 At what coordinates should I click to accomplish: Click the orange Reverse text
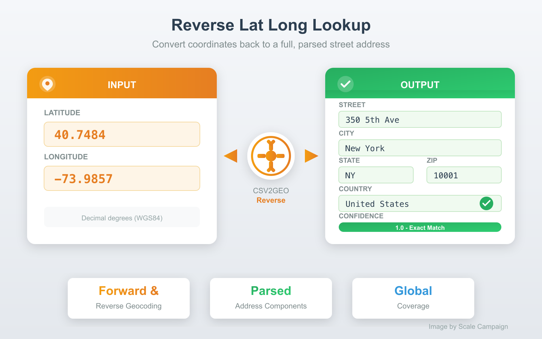point(271,200)
